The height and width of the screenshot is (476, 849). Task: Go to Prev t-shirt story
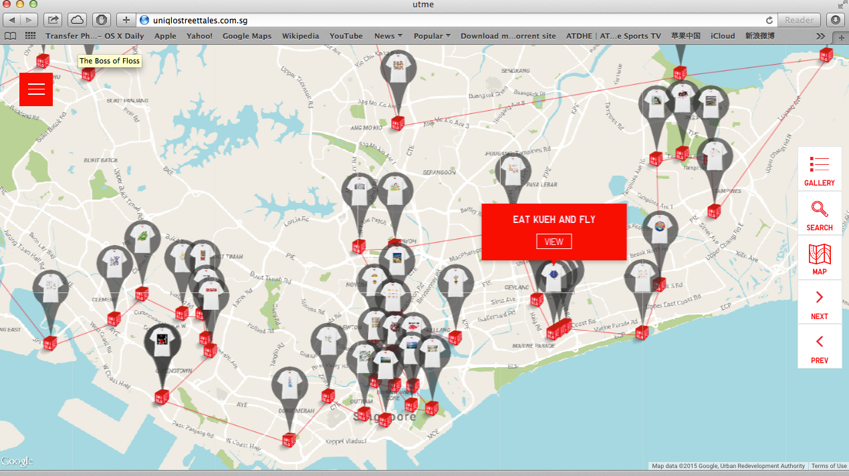coord(820,346)
